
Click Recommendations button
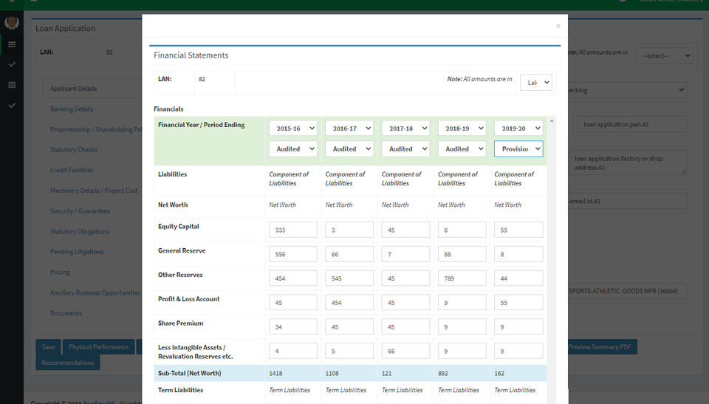pos(68,363)
